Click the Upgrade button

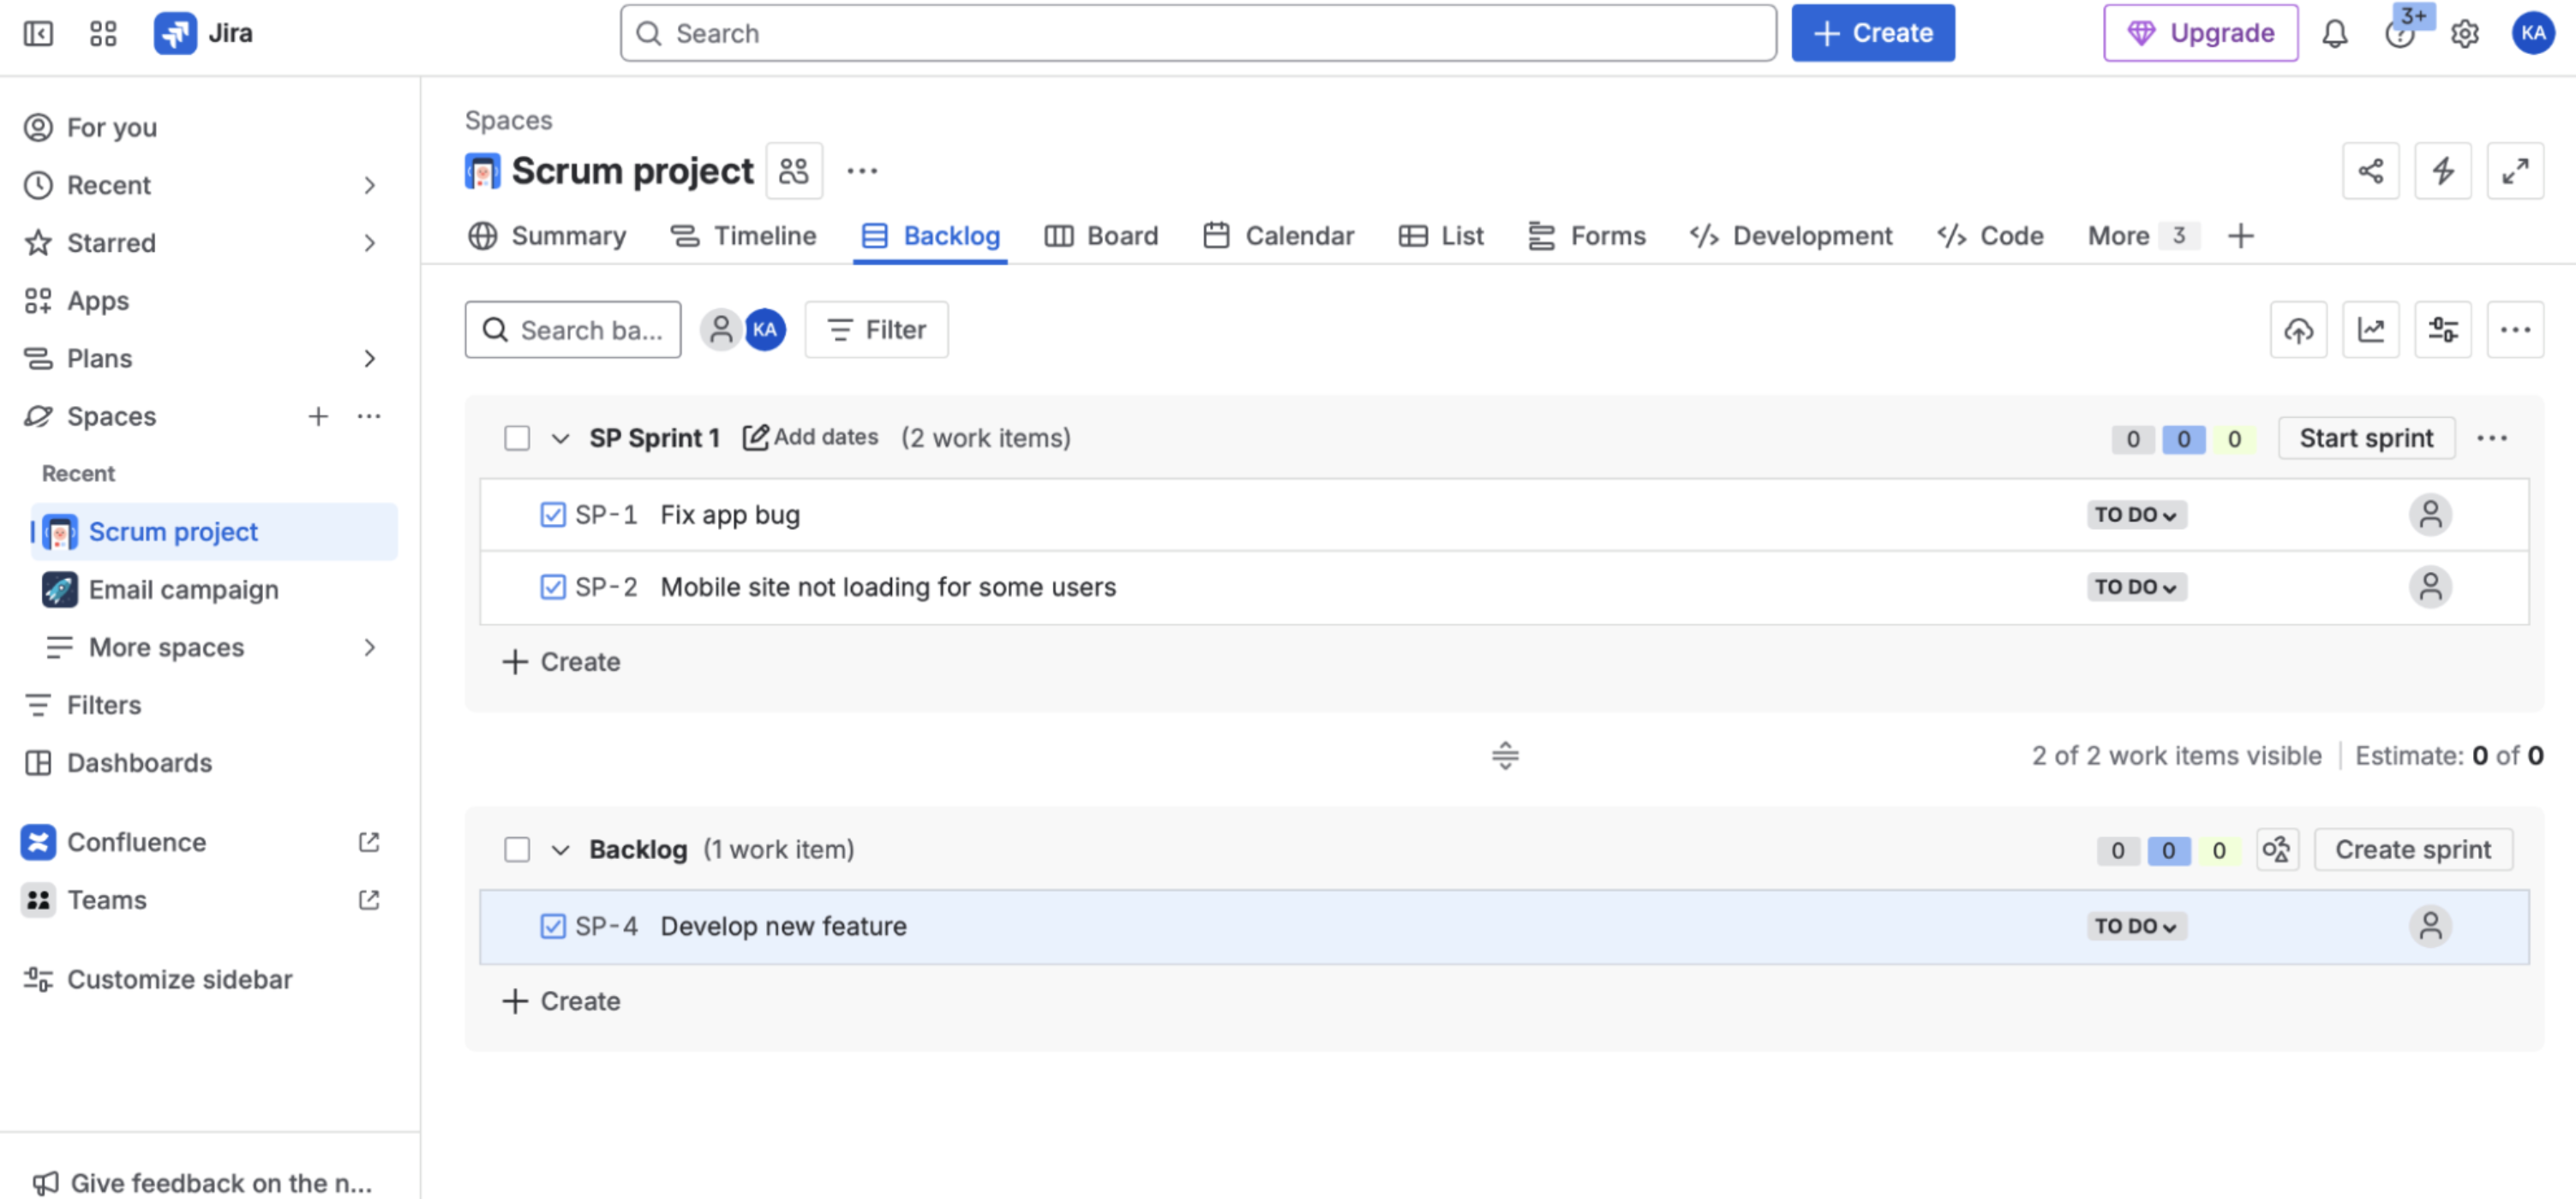pyautogui.click(x=2200, y=34)
